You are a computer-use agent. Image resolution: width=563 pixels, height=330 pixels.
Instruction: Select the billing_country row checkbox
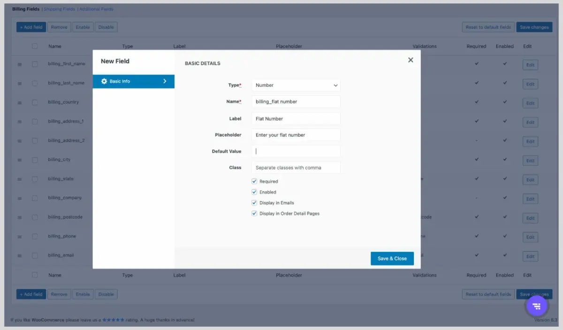click(x=35, y=102)
